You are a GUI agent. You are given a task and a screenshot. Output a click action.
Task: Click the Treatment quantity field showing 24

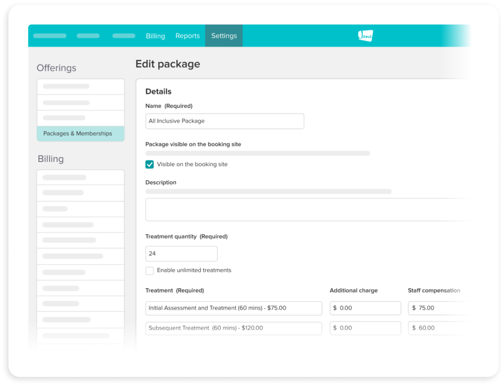pos(181,254)
